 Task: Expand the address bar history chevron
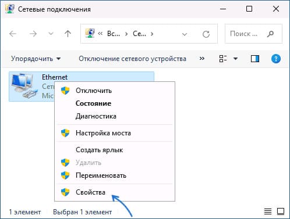pyautogui.click(x=185, y=34)
